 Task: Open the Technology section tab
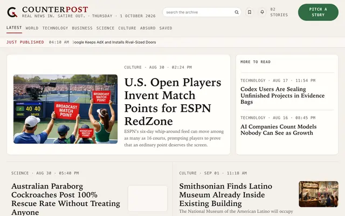point(55,28)
